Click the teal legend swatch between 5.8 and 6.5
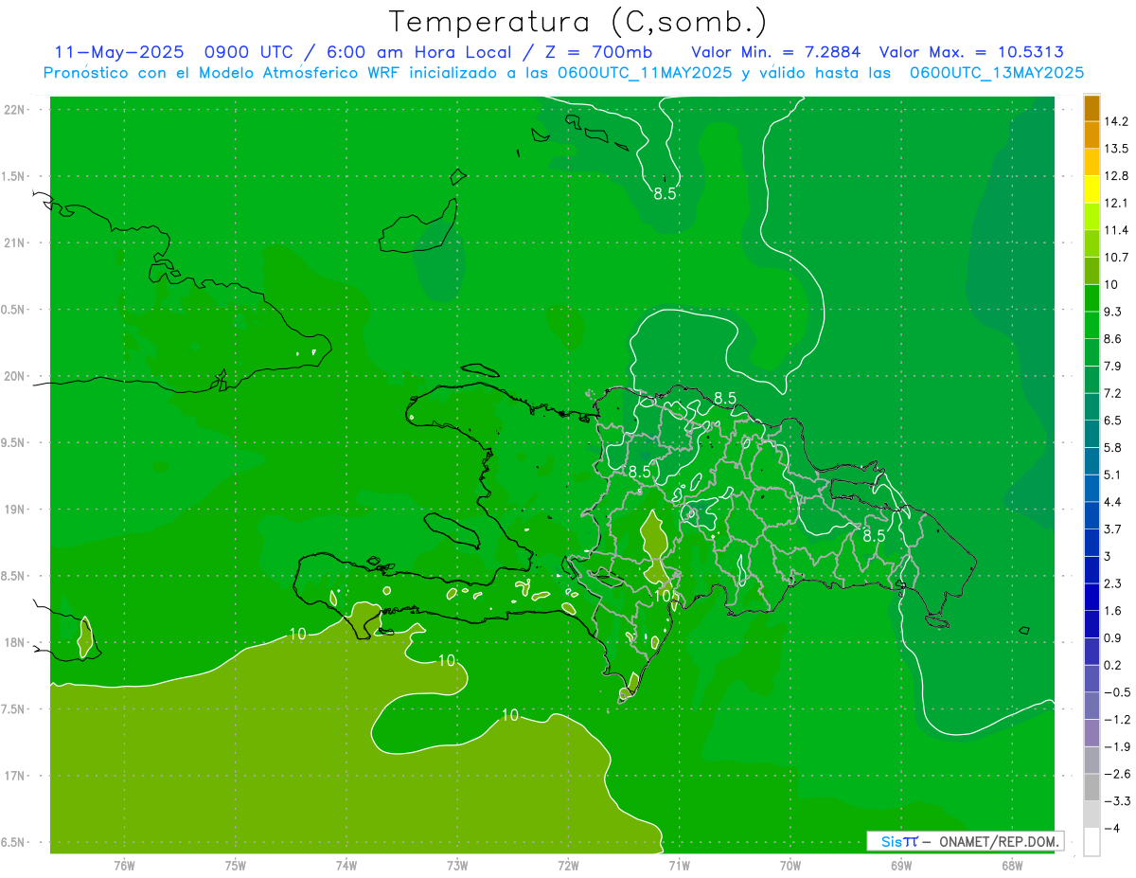Viewport: 1136px width, 878px height. [1092, 433]
